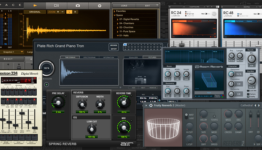
Task: Click the Fruity Reeverb 2 gear icon
Action: tap(151, 105)
